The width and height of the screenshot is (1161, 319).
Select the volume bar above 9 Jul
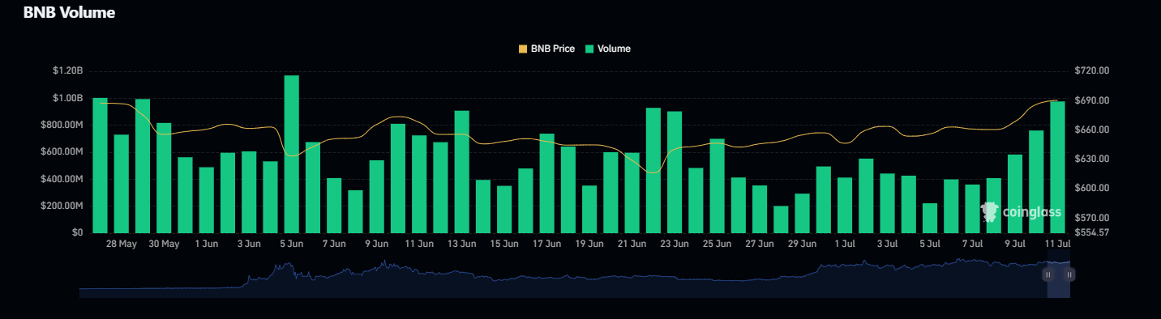point(1015,194)
